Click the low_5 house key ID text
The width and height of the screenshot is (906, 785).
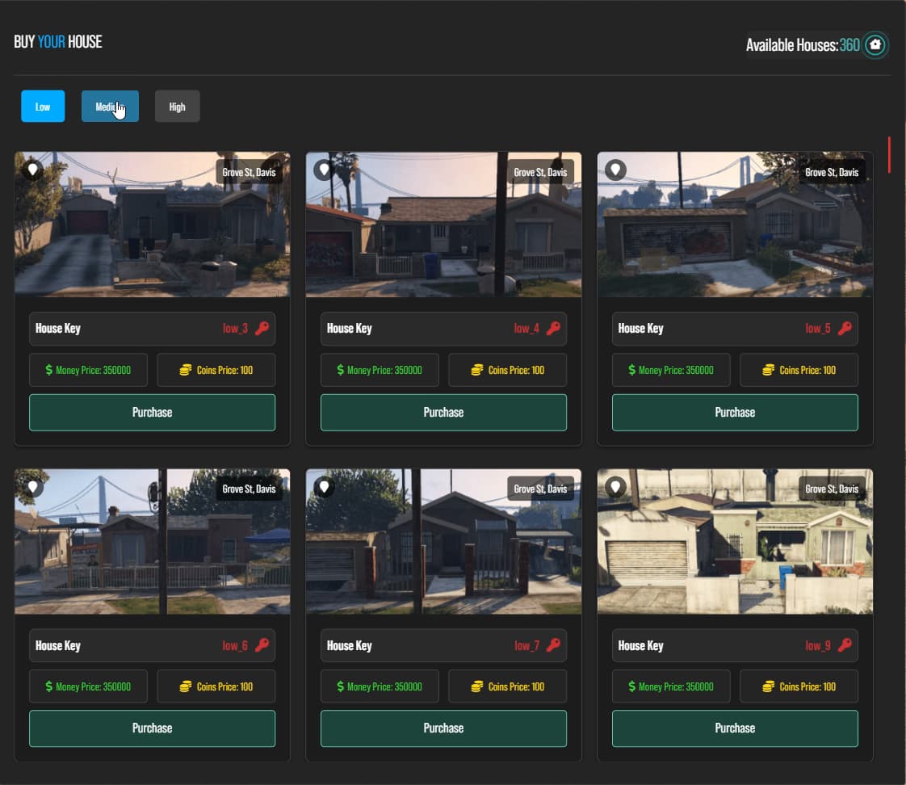click(x=818, y=329)
